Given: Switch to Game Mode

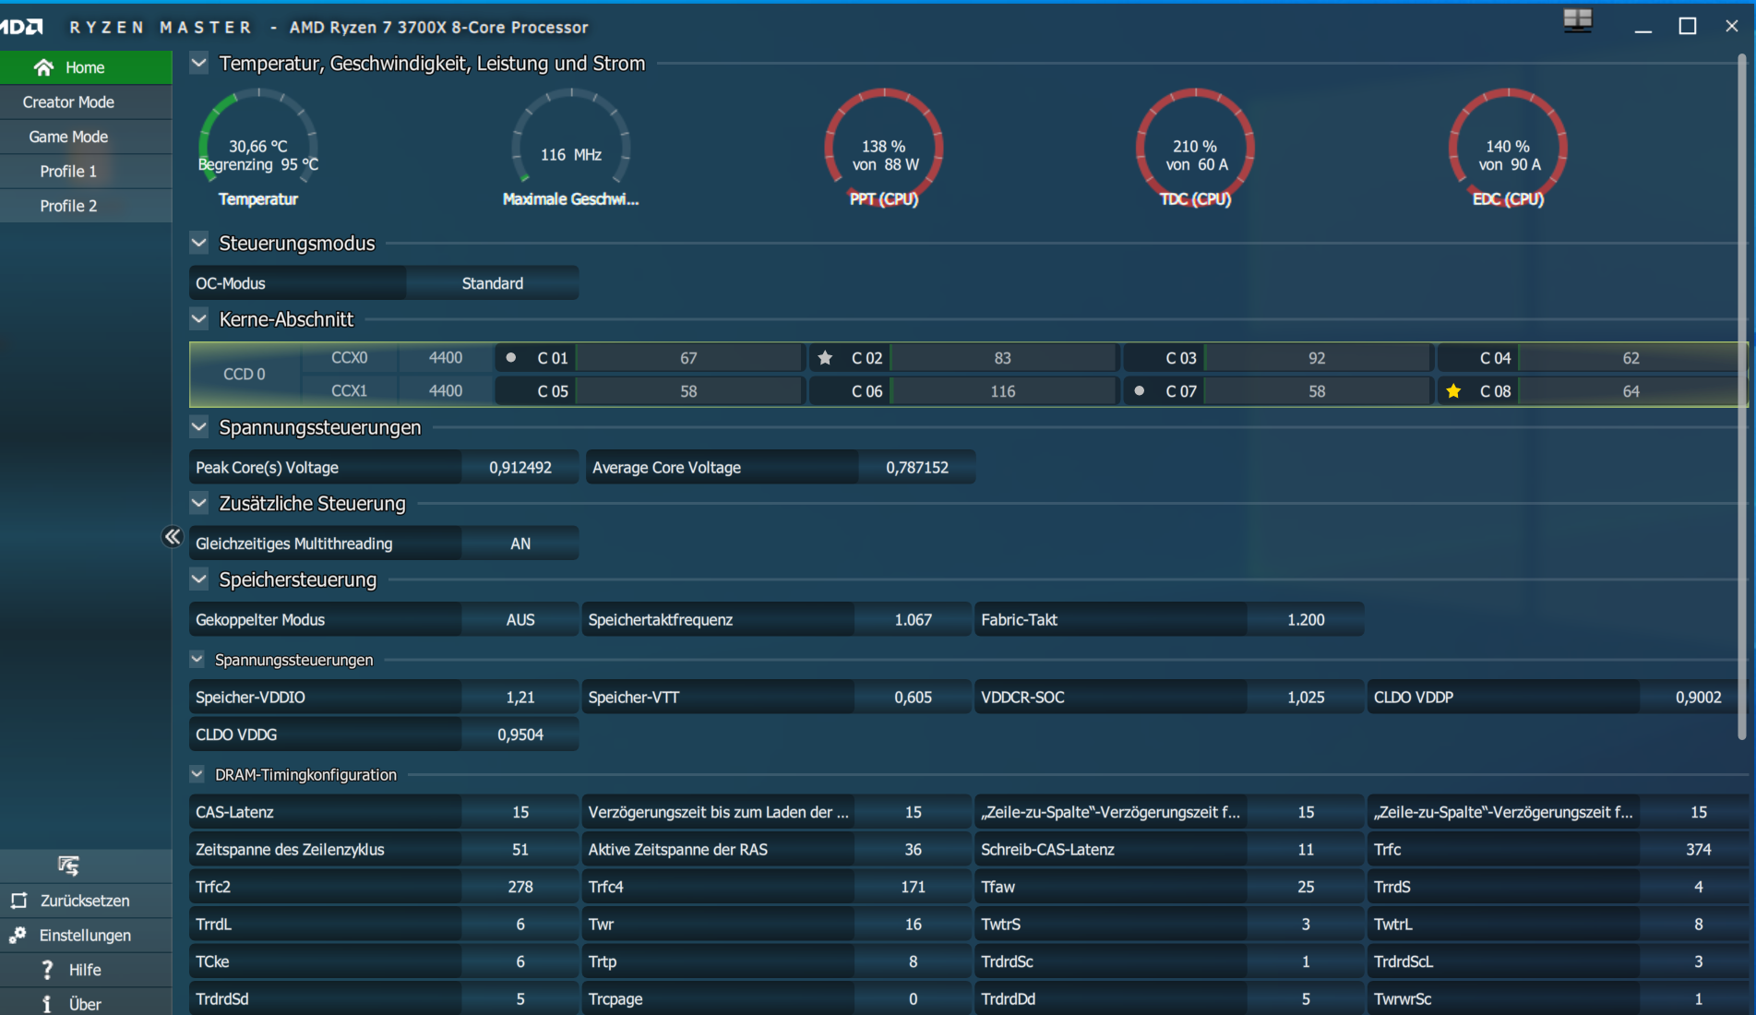Looking at the screenshot, I should 86,137.
